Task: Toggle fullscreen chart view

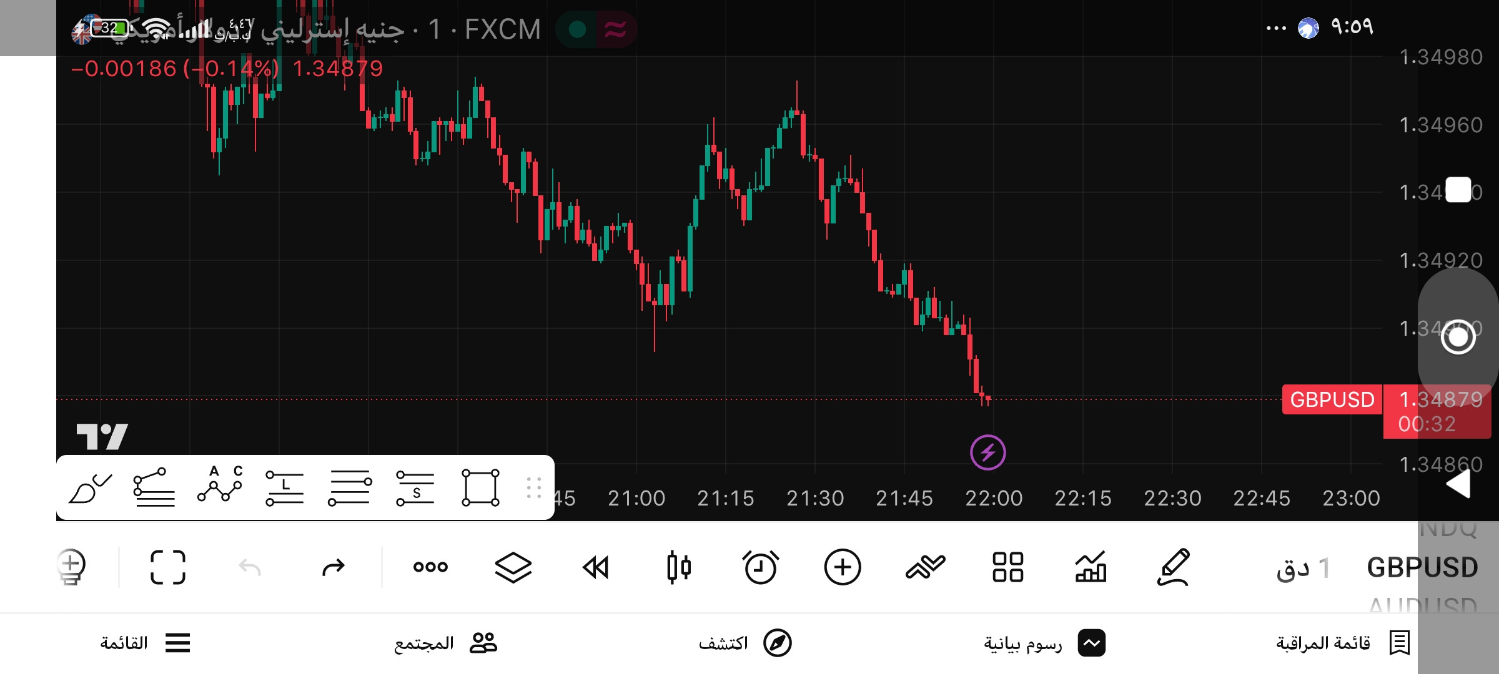Action: [168, 567]
